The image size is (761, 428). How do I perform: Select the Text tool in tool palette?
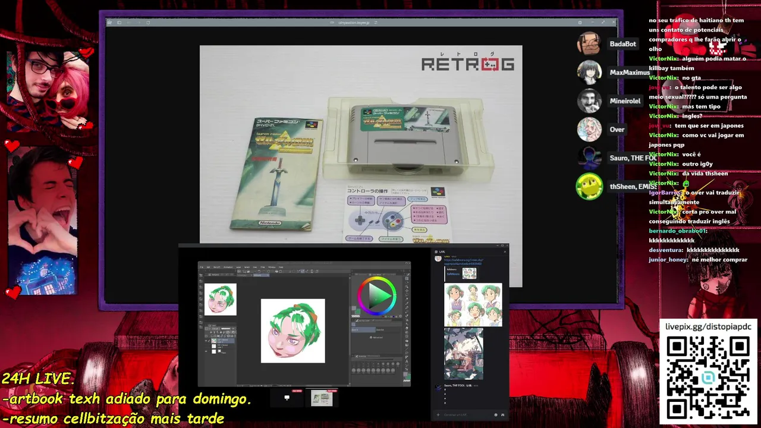click(407, 361)
